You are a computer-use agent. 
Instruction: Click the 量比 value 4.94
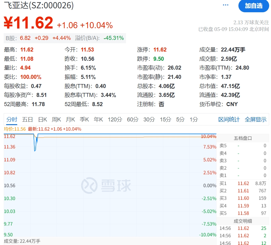pyautogui.click(x=26, y=68)
